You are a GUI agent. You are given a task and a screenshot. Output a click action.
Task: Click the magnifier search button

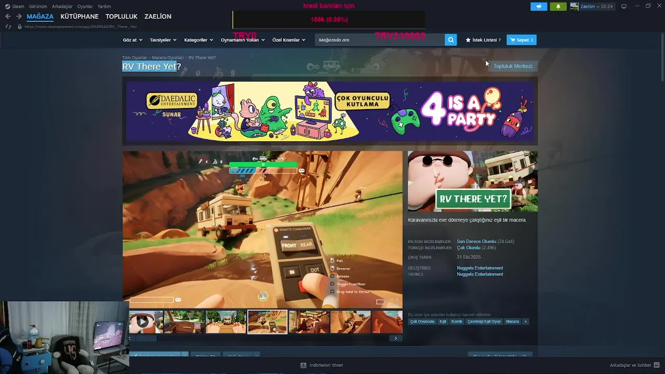451,40
